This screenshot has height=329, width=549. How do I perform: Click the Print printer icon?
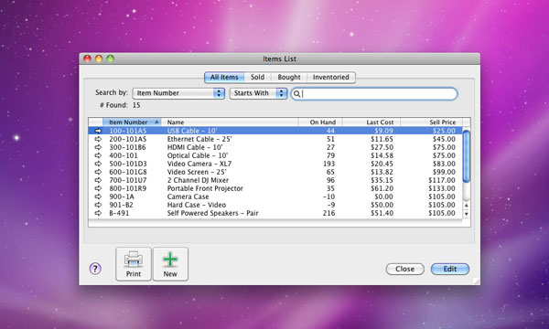pos(134,260)
